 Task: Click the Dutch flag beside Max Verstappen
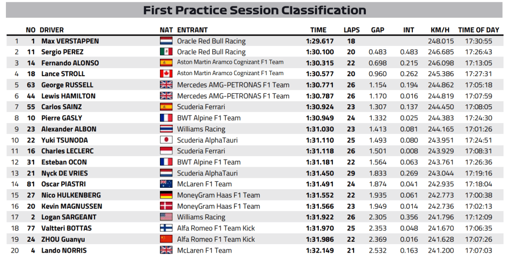pyautogui.click(x=165, y=41)
